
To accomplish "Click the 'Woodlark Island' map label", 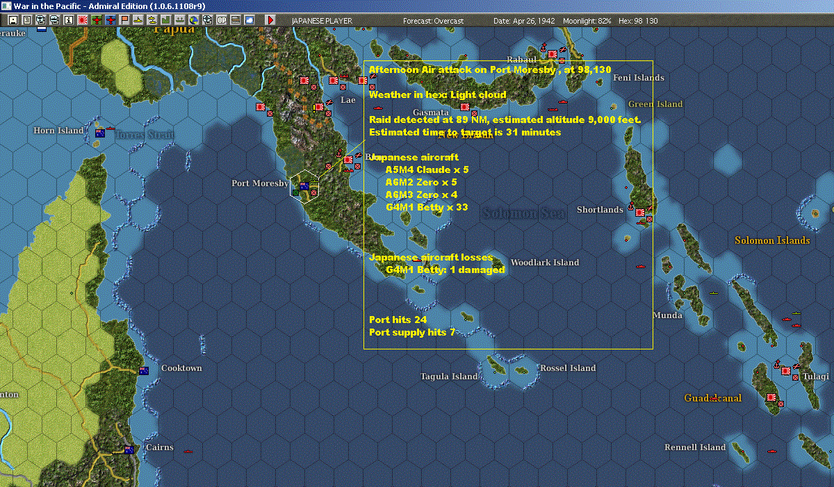I will 545,263.
